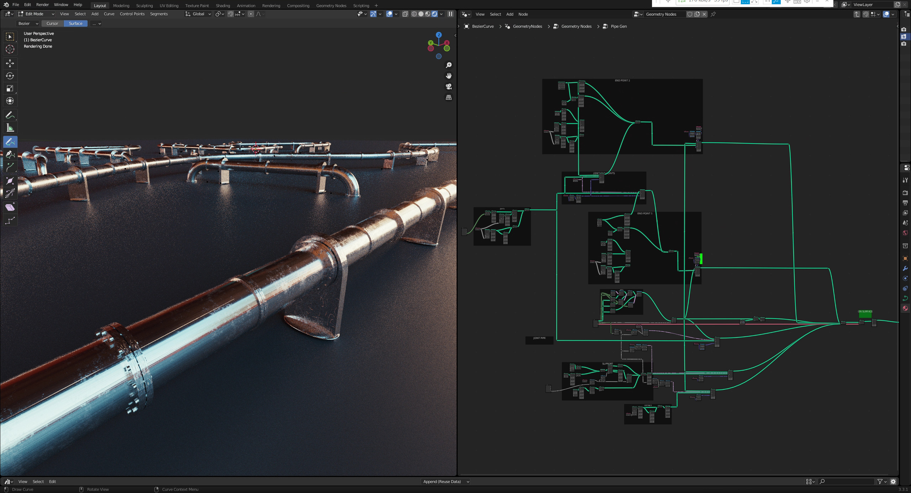Select the curve Draw tool
Image resolution: width=911 pixels, height=493 pixels.
[x=10, y=142]
